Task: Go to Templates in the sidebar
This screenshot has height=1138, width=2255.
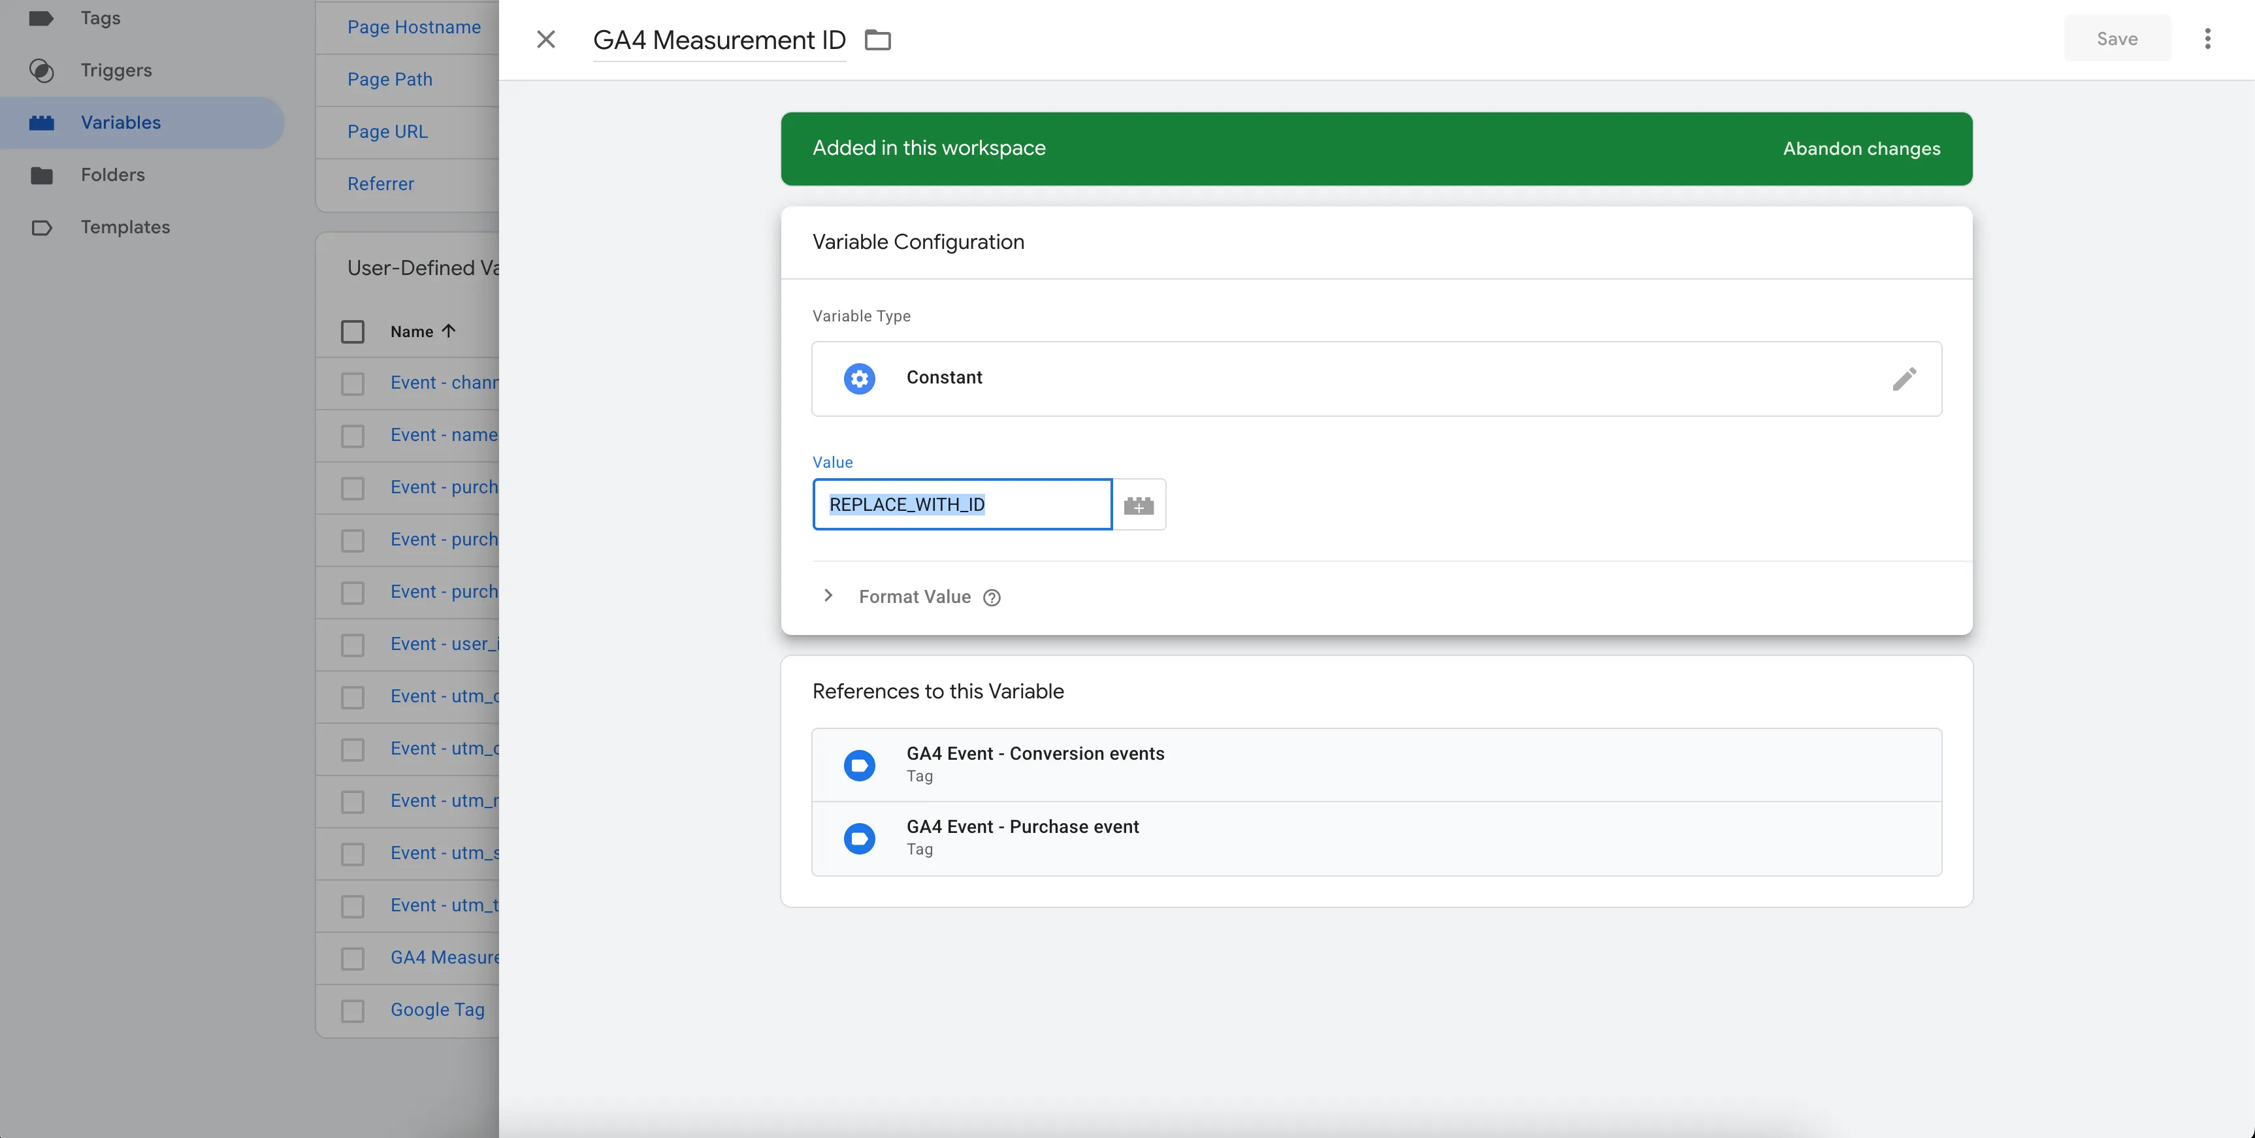Action: (125, 227)
